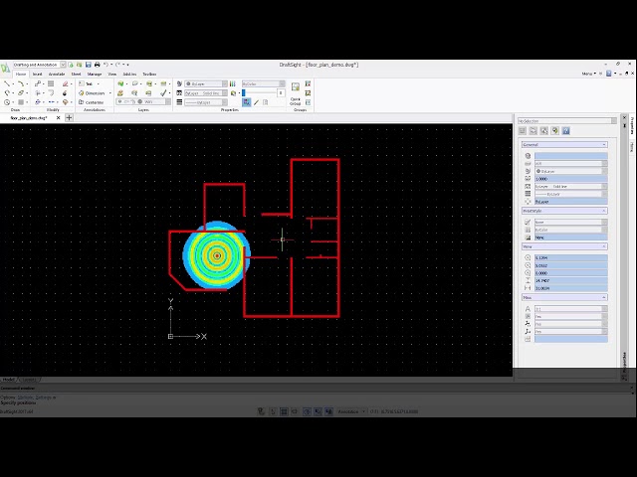Switch to the Model tab at bottom
Image resolution: width=637 pixels, height=477 pixels.
(8, 380)
